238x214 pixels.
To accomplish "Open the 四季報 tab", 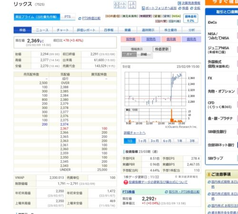I will pyautogui.click(x=109, y=30).
